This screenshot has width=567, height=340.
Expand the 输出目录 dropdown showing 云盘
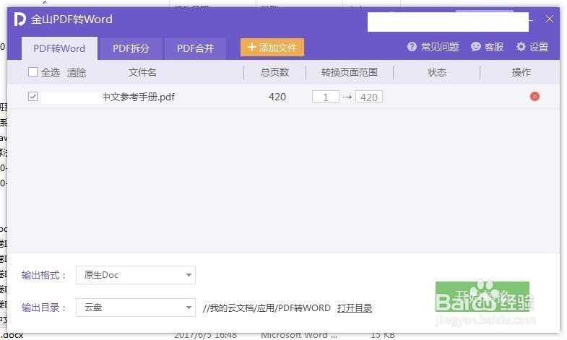pyautogui.click(x=136, y=308)
